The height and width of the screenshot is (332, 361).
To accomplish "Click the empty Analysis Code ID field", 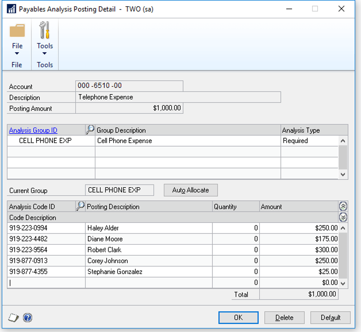I will [x=46, y=283].
